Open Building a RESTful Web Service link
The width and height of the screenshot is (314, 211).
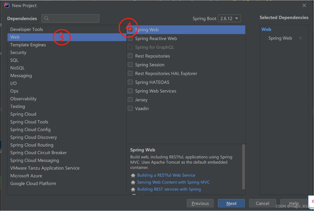click(x=166, y=175)
